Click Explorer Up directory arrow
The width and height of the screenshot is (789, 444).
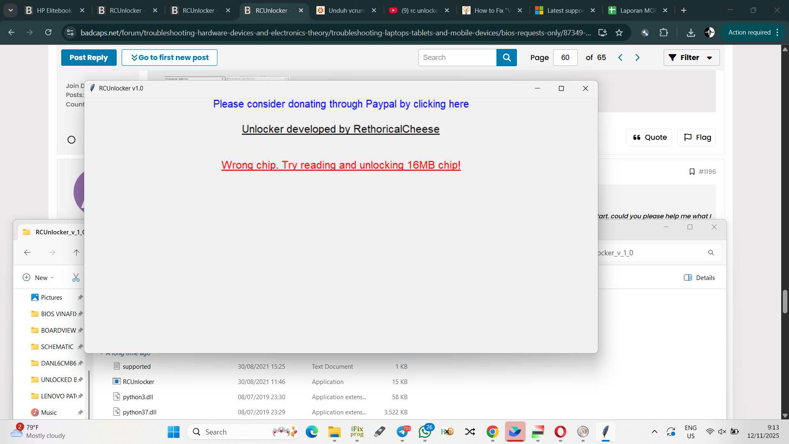(76, 252)
